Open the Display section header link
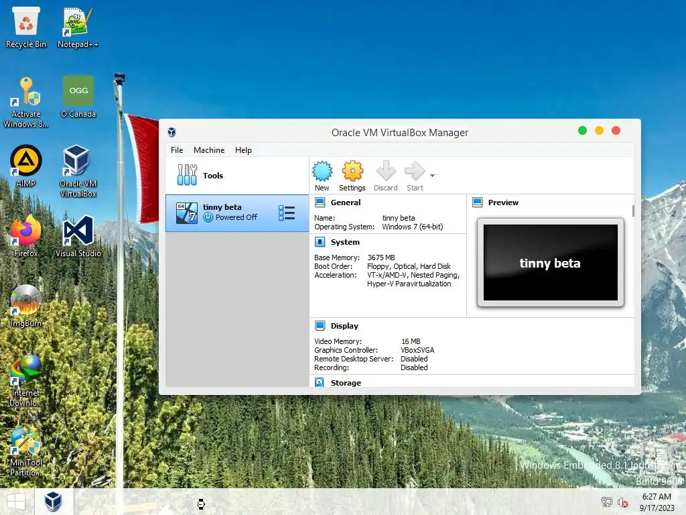This screenshot has width=686, height=515. pyautogui.click(x=344, y=326)
